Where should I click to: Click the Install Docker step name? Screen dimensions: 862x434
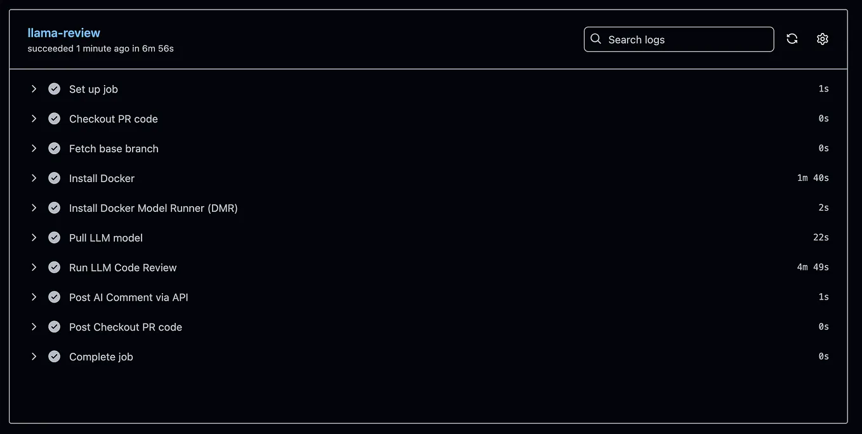coord(102,178)
